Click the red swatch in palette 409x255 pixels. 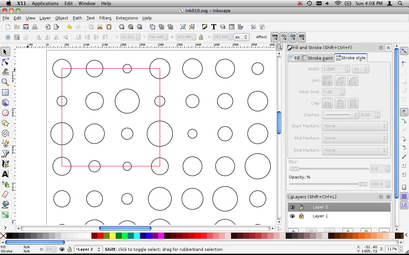(100, 236)
